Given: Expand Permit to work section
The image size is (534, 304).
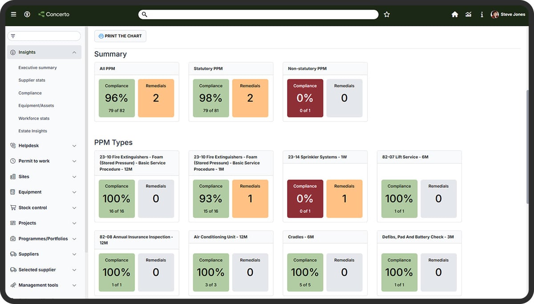Looking at the screenshot, I should pos(74,161).
